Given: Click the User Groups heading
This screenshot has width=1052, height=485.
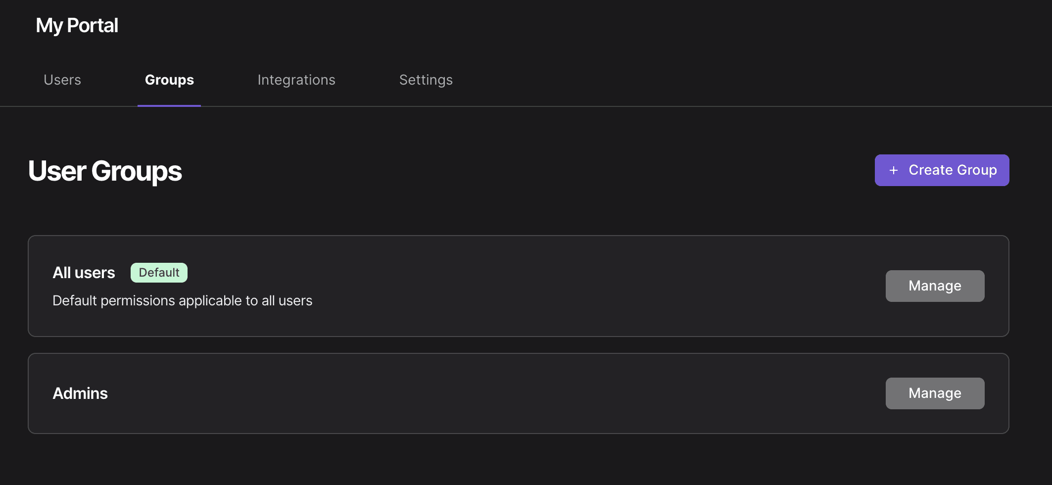Looking at the screenshot, I should [x=105, y=171].
